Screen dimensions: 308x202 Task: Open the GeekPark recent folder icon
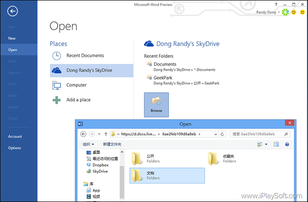(x=149, y=77)
